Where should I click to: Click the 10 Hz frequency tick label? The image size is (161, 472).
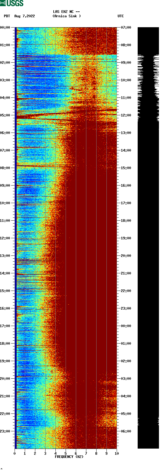(x=117, y=454)
